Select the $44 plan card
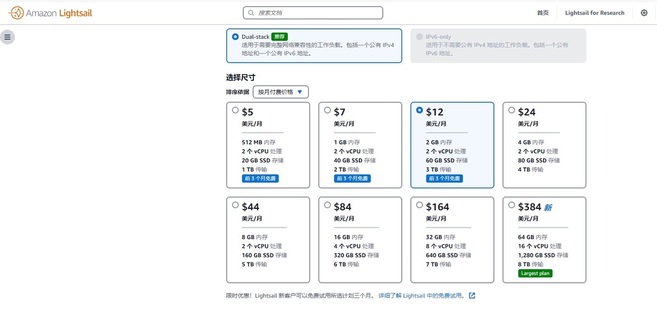Image resolution: width=657 pixels, height=310 pixels. 268,240
